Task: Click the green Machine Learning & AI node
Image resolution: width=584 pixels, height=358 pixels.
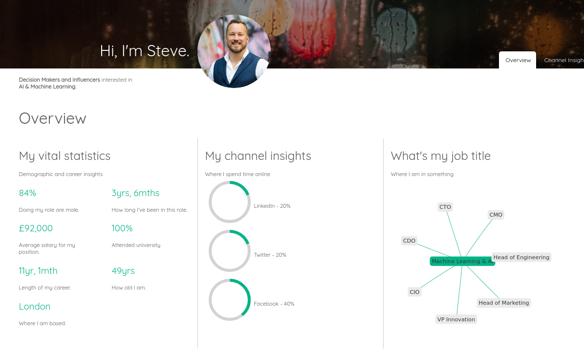Action: click(x=461, y=261)
